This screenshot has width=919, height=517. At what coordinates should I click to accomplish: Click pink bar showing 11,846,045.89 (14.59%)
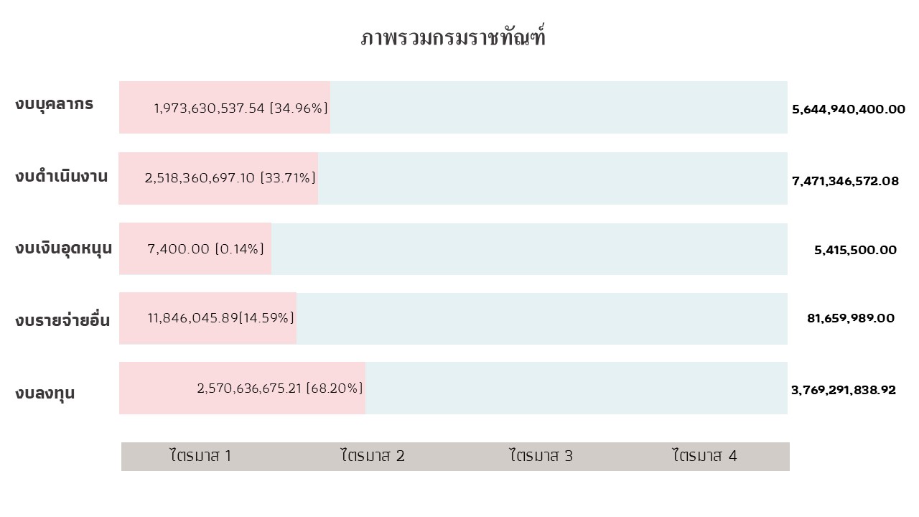pyautogui.click(x=207, y=318)
